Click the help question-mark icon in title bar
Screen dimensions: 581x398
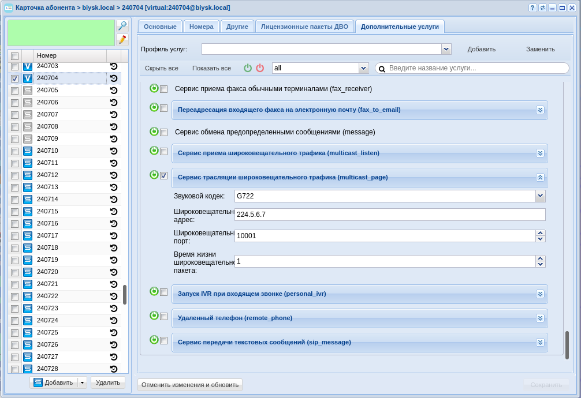[532, 7]
